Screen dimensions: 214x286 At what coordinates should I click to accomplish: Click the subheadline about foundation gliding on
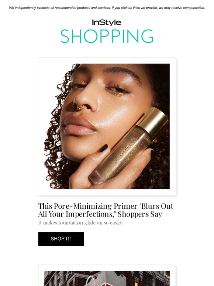[x=81, y=223]
